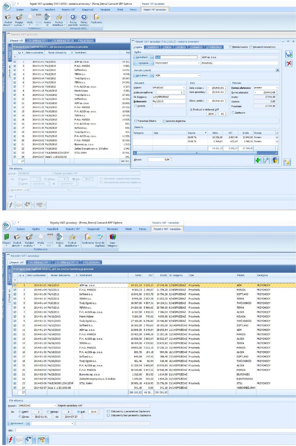Switch to 2 Kontrahent tab
This screenshot has height=446, width=296.
(x=152, y=47)
